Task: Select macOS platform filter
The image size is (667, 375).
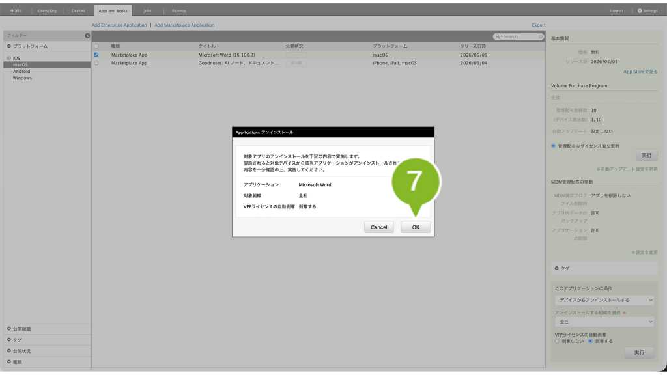Action: (x=47, y=64)
